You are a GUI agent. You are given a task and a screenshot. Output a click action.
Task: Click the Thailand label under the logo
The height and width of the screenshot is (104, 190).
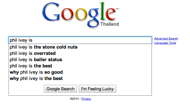[x=110, y=24]
